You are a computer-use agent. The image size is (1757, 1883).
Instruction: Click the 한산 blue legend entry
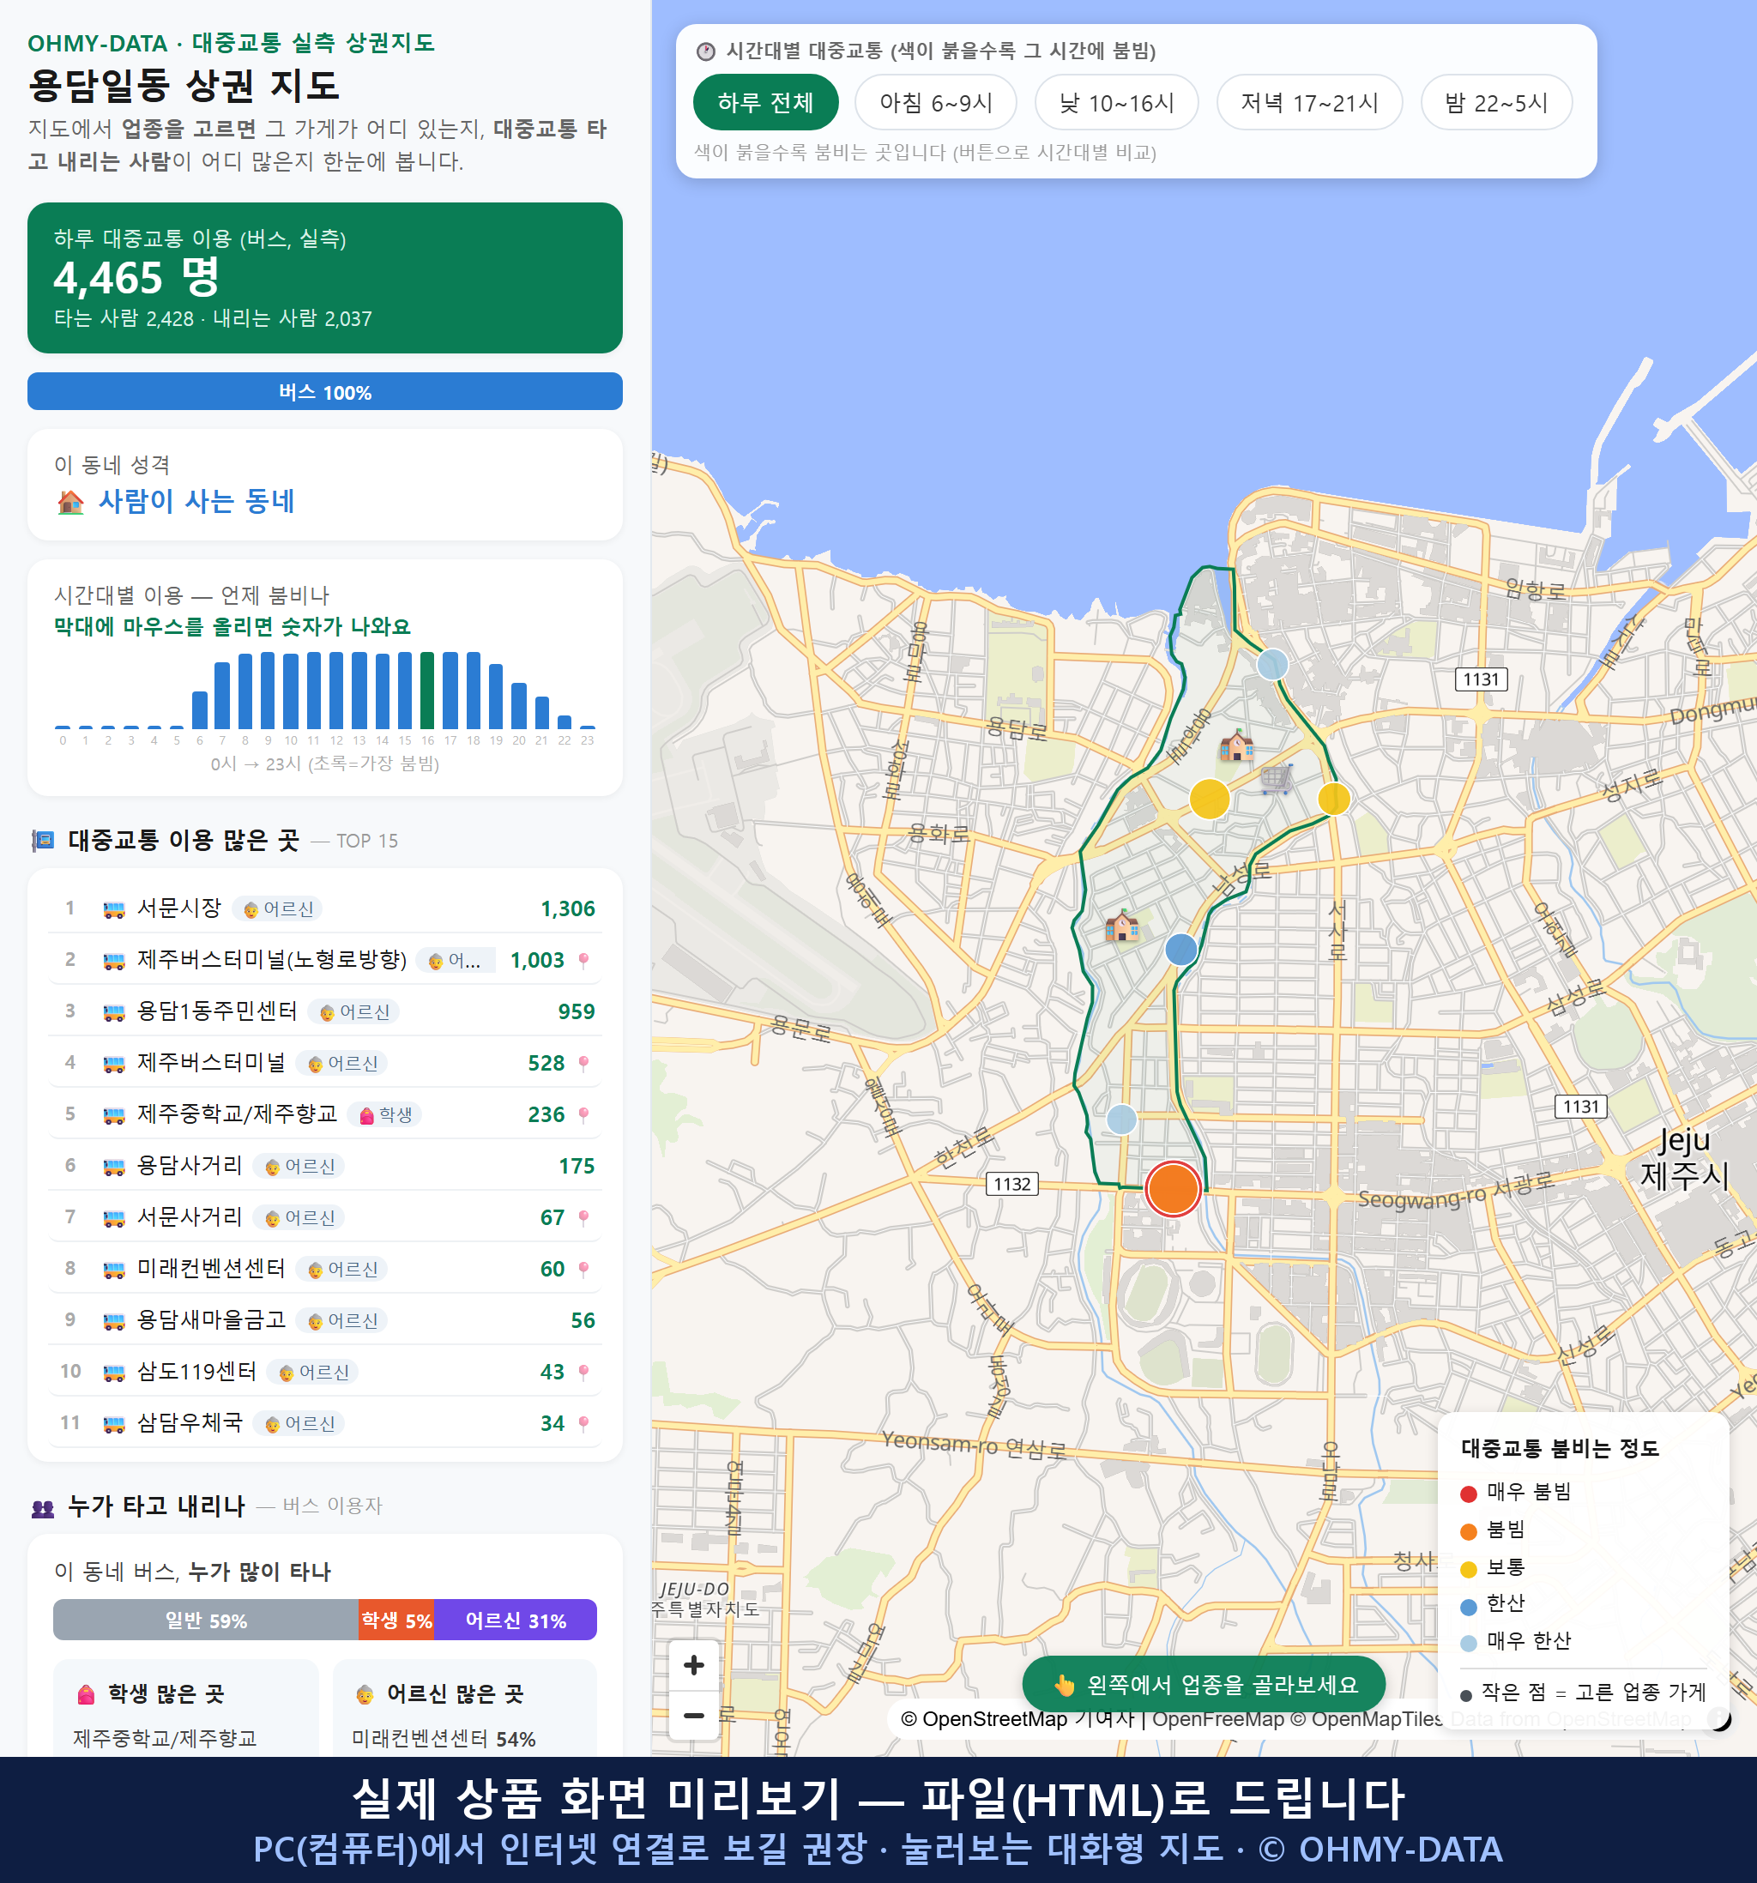(x=1493, y=1604)
